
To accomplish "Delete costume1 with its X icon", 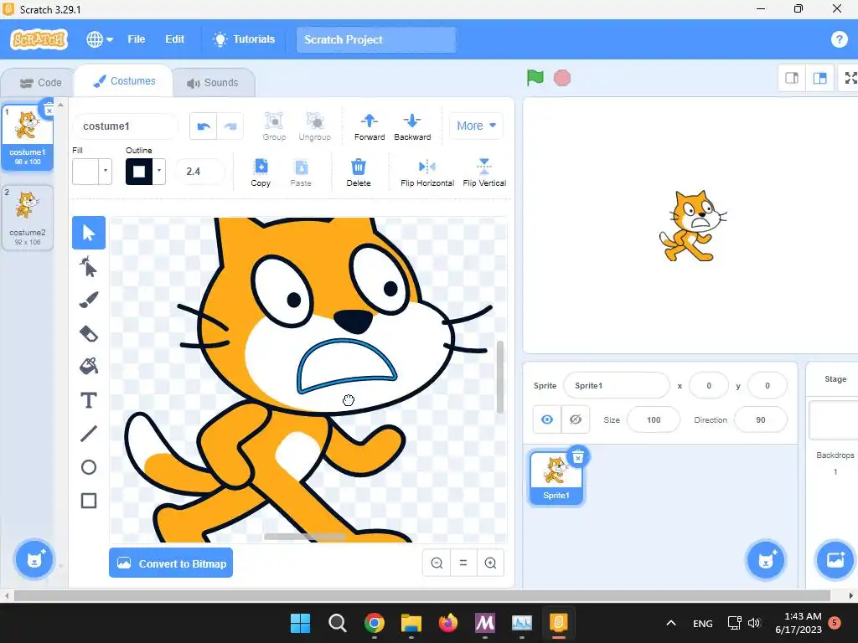I will tap(49, 110).
